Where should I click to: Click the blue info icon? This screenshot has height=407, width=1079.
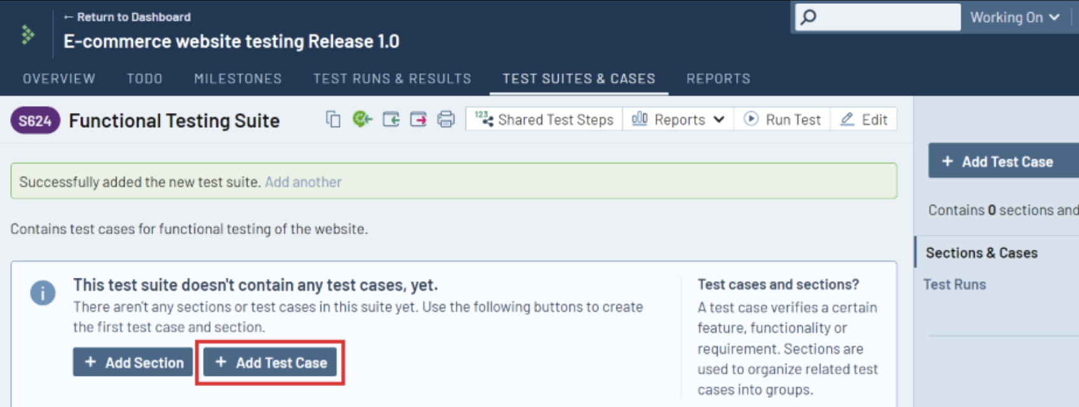(43, 293)
